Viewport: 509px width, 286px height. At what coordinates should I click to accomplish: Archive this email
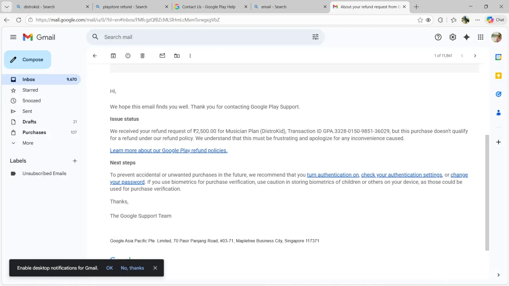(113, 56)
